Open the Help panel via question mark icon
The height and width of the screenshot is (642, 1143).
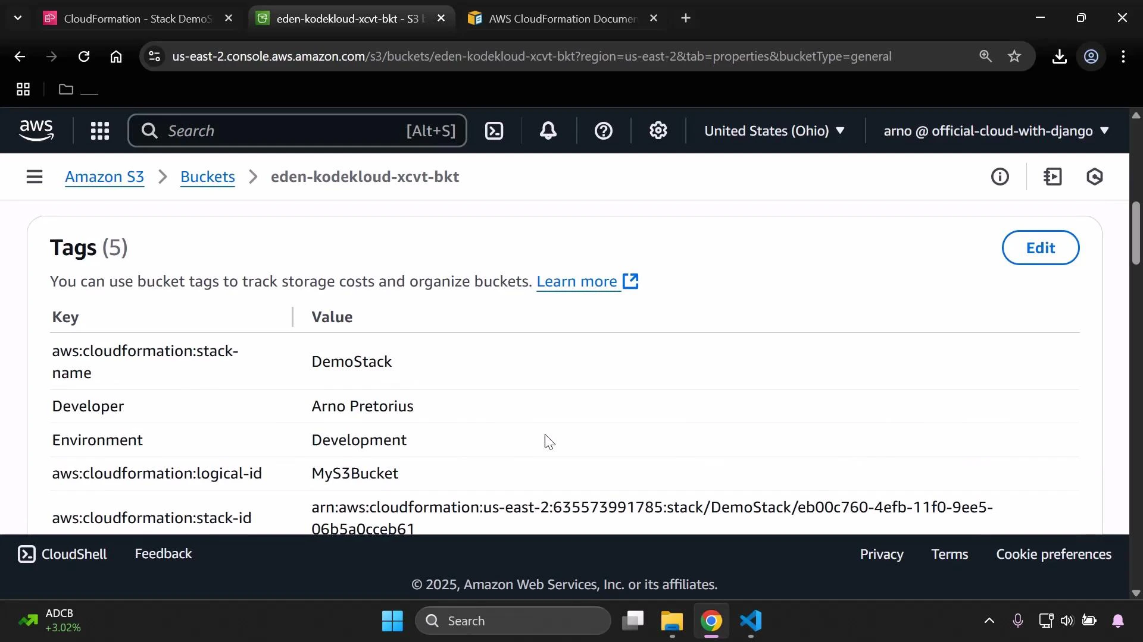coord(604,130)
